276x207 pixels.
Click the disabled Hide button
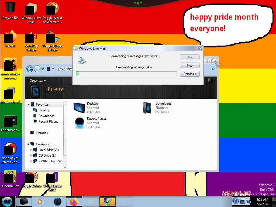coord(190,57)
